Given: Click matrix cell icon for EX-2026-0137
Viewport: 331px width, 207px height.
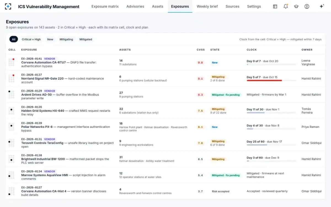Looking at the screenshot, I should click(11, 78).
